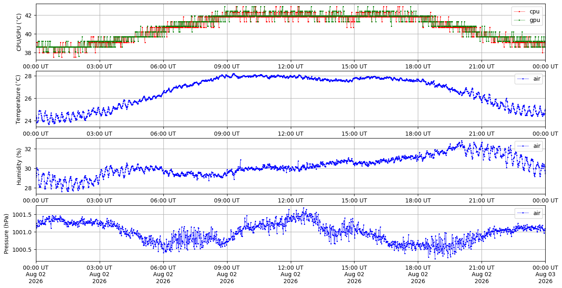Select the air legend in the Temperature plot
Image resolution: width=562 pixels, height=288 pixels.
click(529, 79)
